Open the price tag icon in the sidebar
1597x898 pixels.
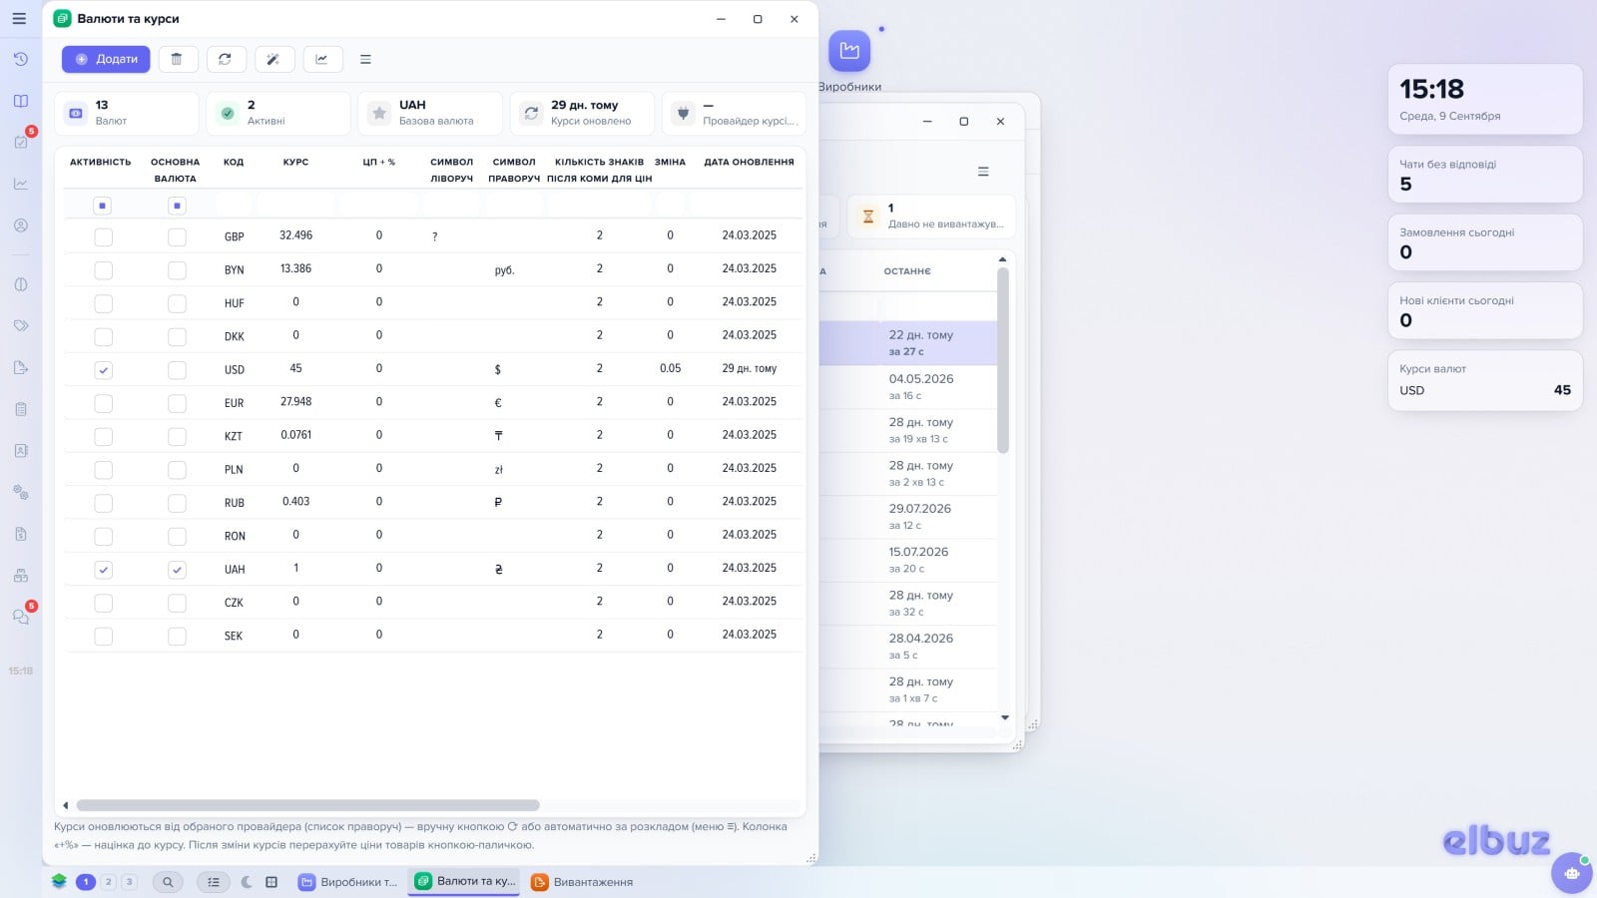[x=21, y=325]
